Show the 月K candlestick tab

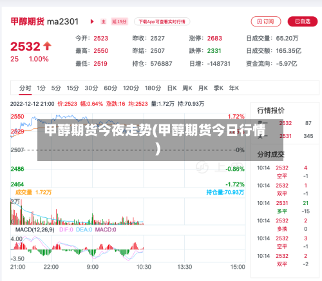click(x=203, y=88)
